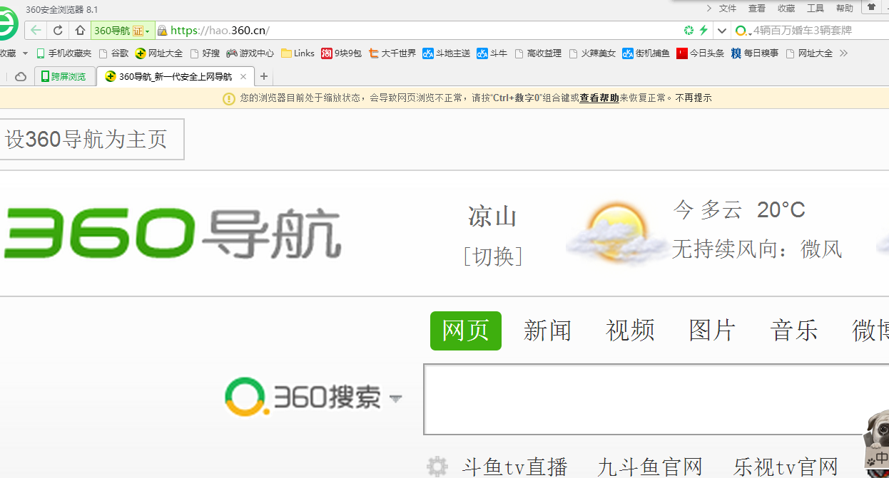Click the wind text 无持续风向：微风

[x=757, y=249]
